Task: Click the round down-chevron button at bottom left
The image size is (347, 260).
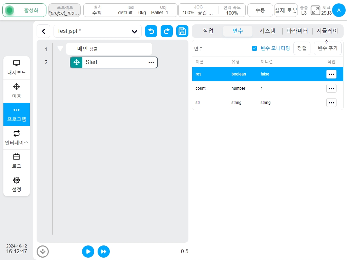Action: click(42, 252)
